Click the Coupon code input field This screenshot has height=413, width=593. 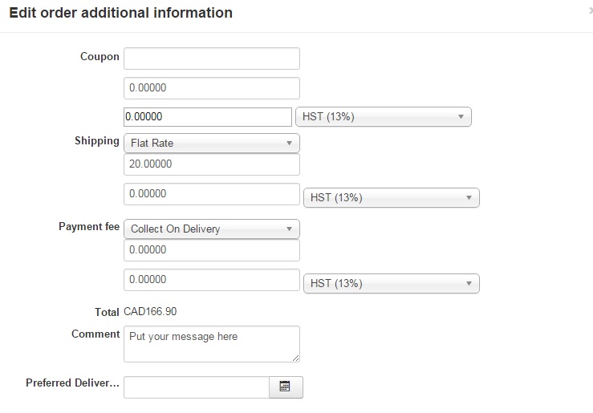point(212,59)
